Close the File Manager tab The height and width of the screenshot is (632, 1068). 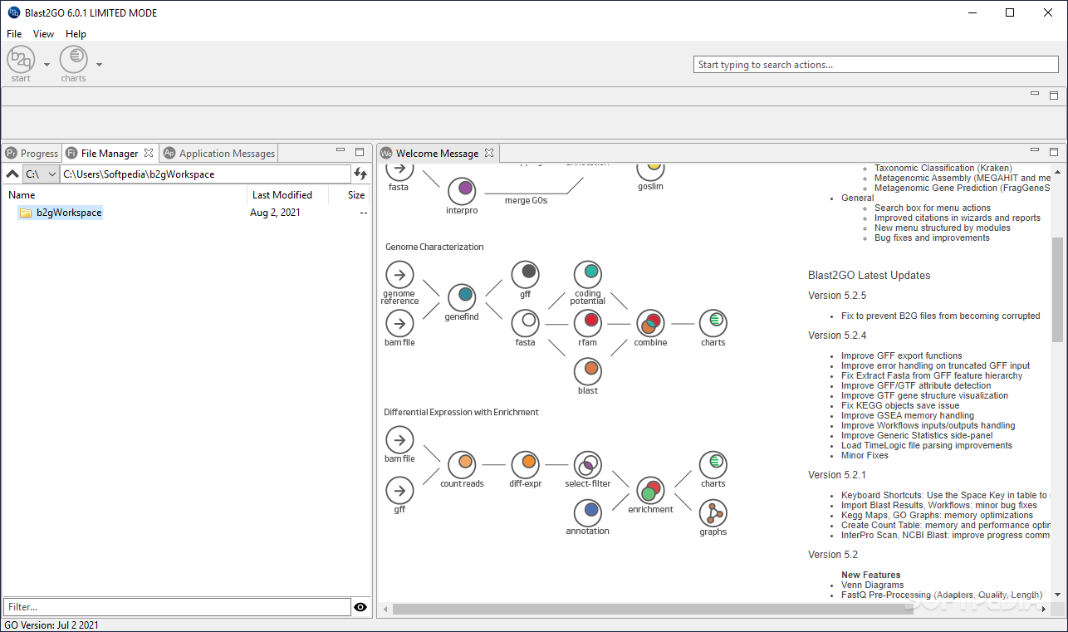tap(149, 153)
